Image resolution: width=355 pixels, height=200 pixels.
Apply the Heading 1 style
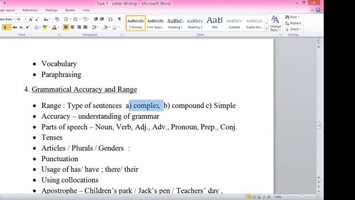tap(175, 23)
